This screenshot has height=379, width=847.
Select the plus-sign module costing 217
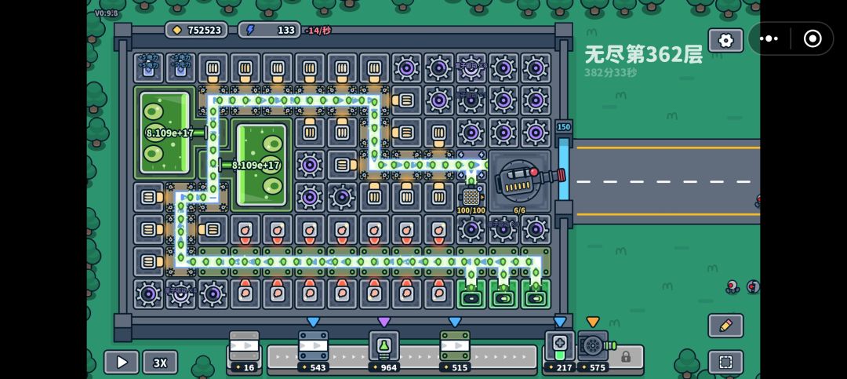coord(560,352)
